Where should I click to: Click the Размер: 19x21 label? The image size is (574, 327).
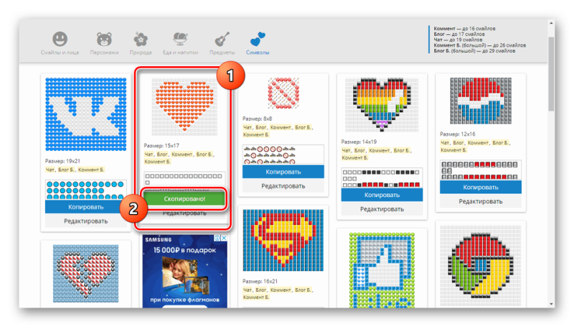[62, 161]
